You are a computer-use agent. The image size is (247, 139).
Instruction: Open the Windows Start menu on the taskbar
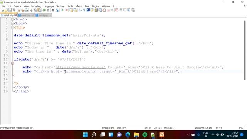85,135
